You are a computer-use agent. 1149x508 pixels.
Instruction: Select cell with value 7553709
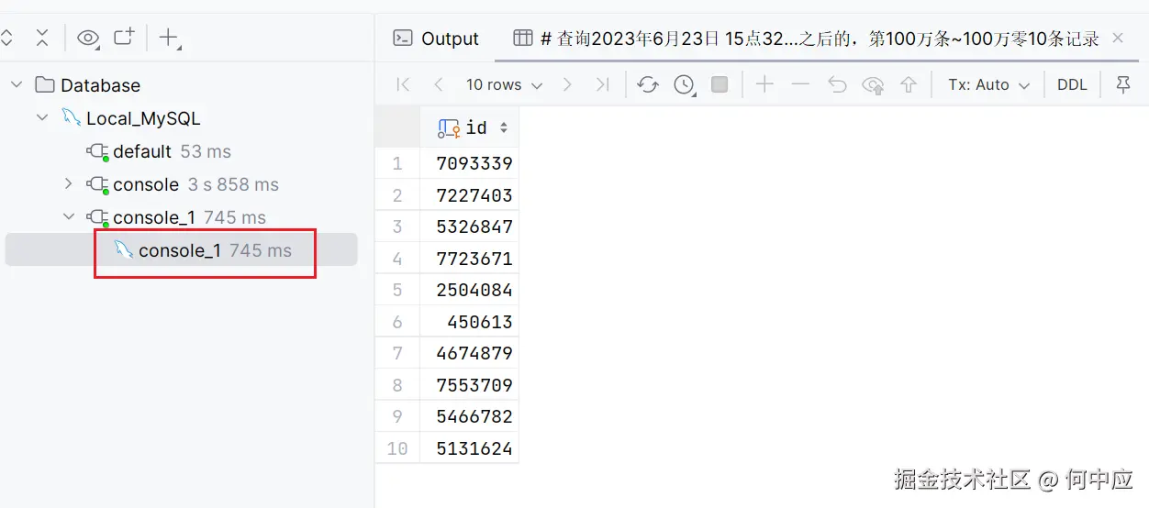470,385
